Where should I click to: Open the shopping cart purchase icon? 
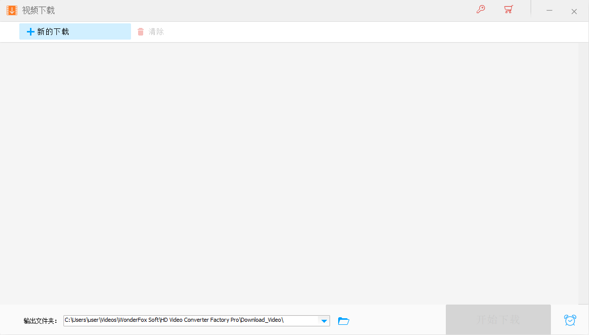509,9
